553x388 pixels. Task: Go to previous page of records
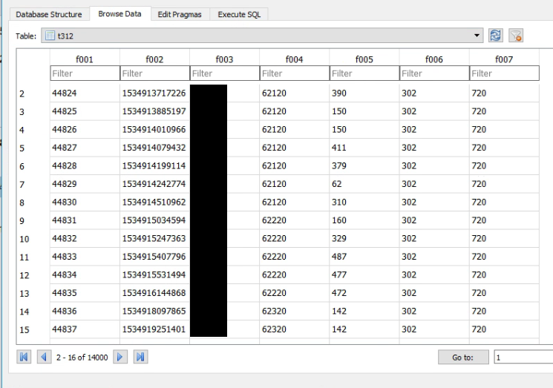pyautogui.click(x=43, y=358)
